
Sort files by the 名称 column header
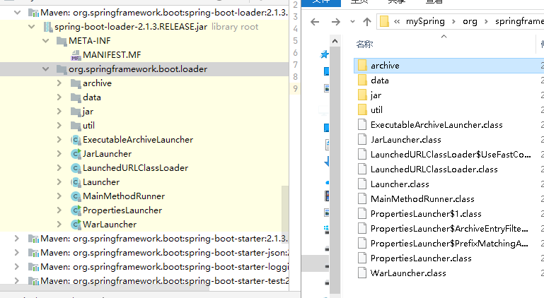pos(364,44)
